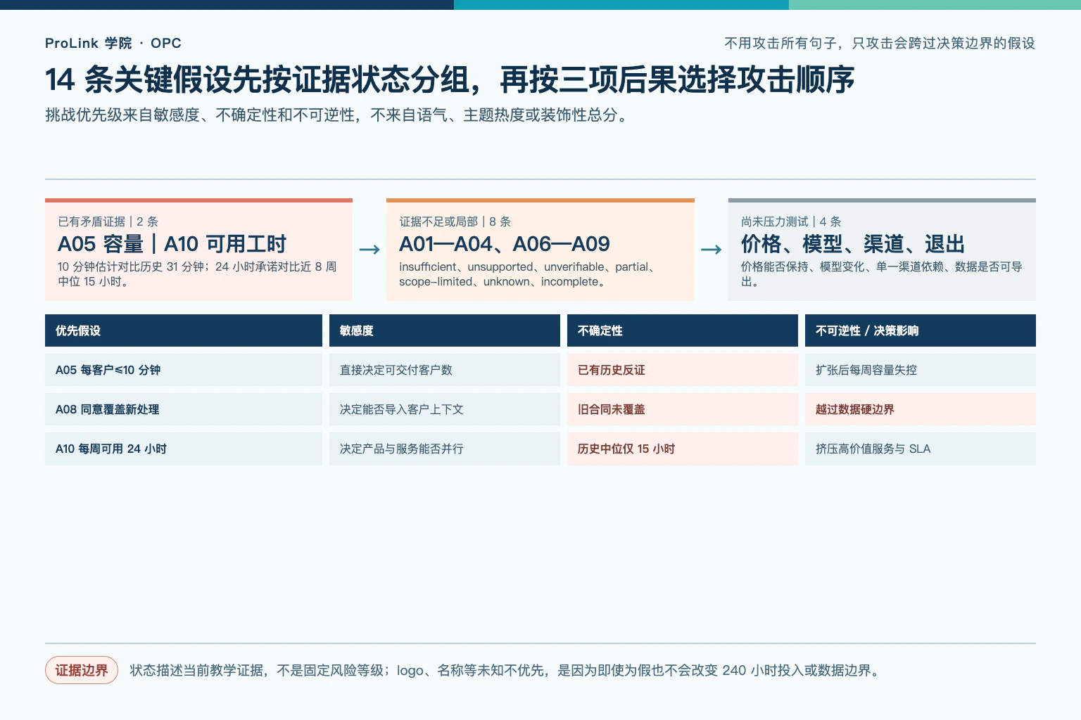Image resolution: width=1081 pixels, height=720 pixels.
Task: Select the cell '旧合同未覆盖'
Action: (683, 409)
